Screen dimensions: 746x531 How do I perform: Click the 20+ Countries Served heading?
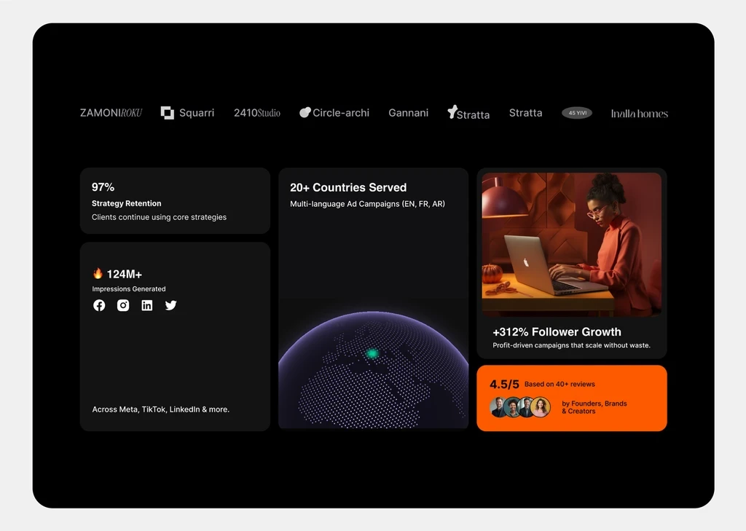348,187
